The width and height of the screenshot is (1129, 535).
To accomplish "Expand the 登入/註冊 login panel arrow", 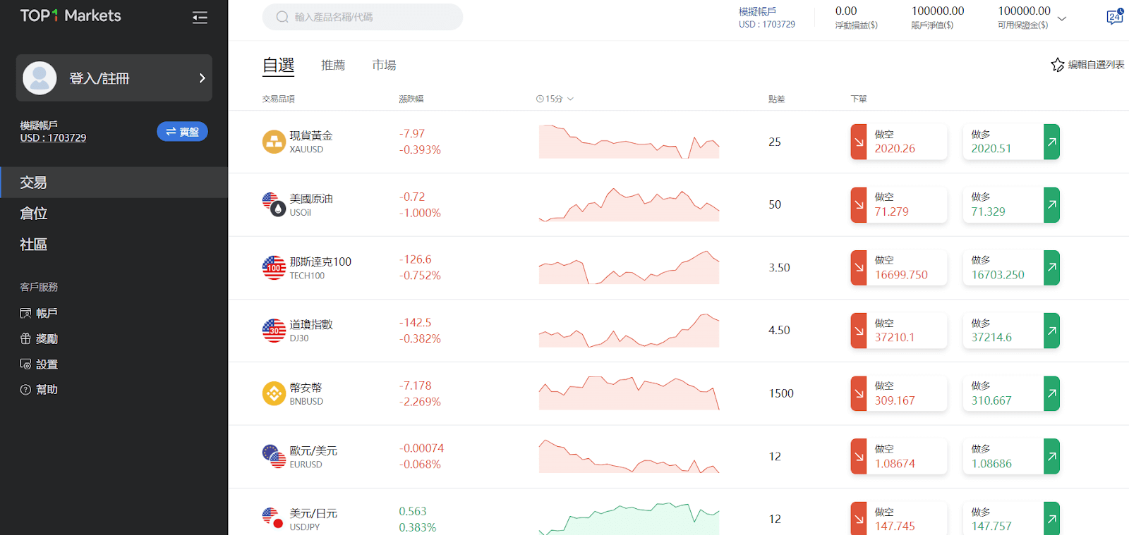I will click(x=202, y=78).
